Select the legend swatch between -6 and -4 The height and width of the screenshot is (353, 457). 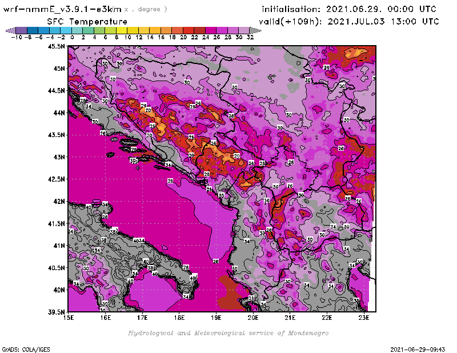[x=44, y=30]
